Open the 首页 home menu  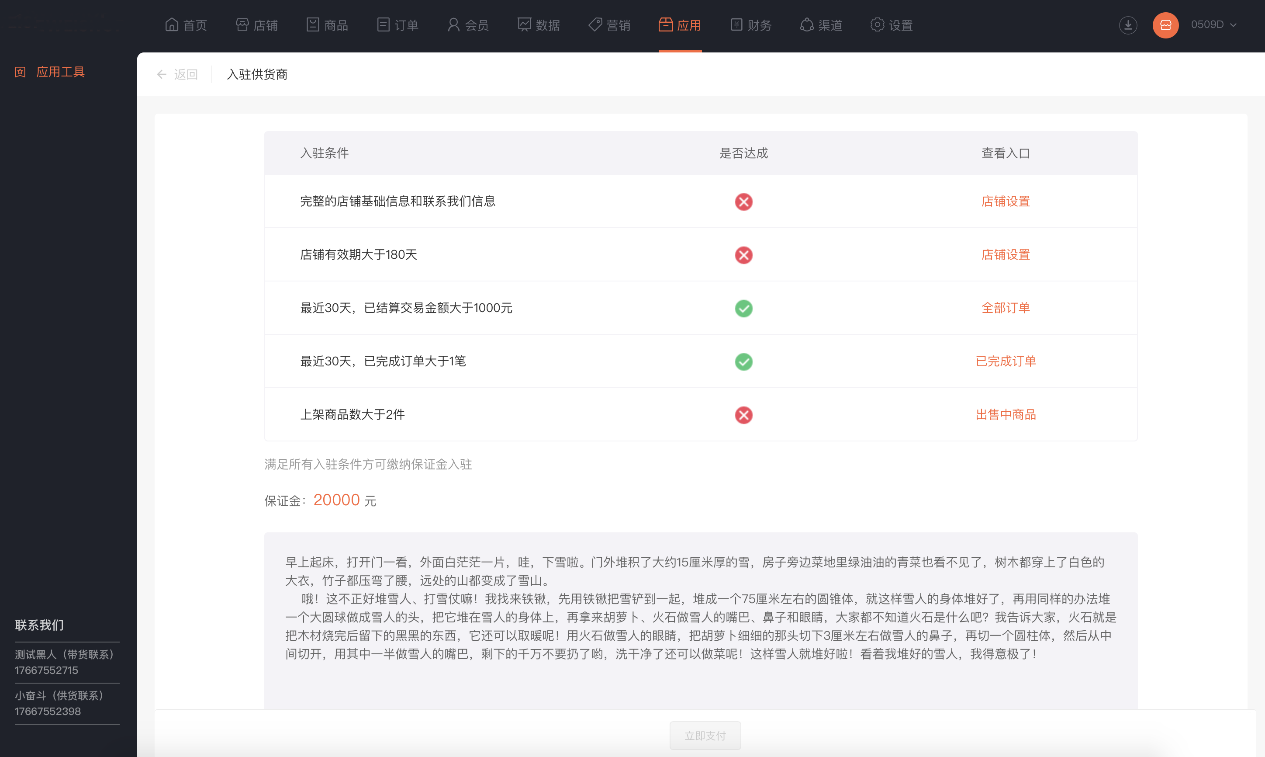186,25
